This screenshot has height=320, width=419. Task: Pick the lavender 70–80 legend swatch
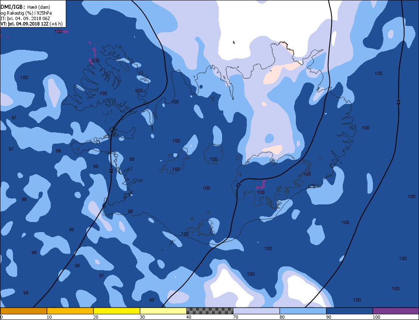click(256, 311)
